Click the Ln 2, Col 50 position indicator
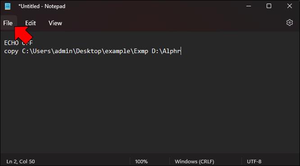Image resolution: width=300 pixels, height=166 pixels. tap(21, 162)
